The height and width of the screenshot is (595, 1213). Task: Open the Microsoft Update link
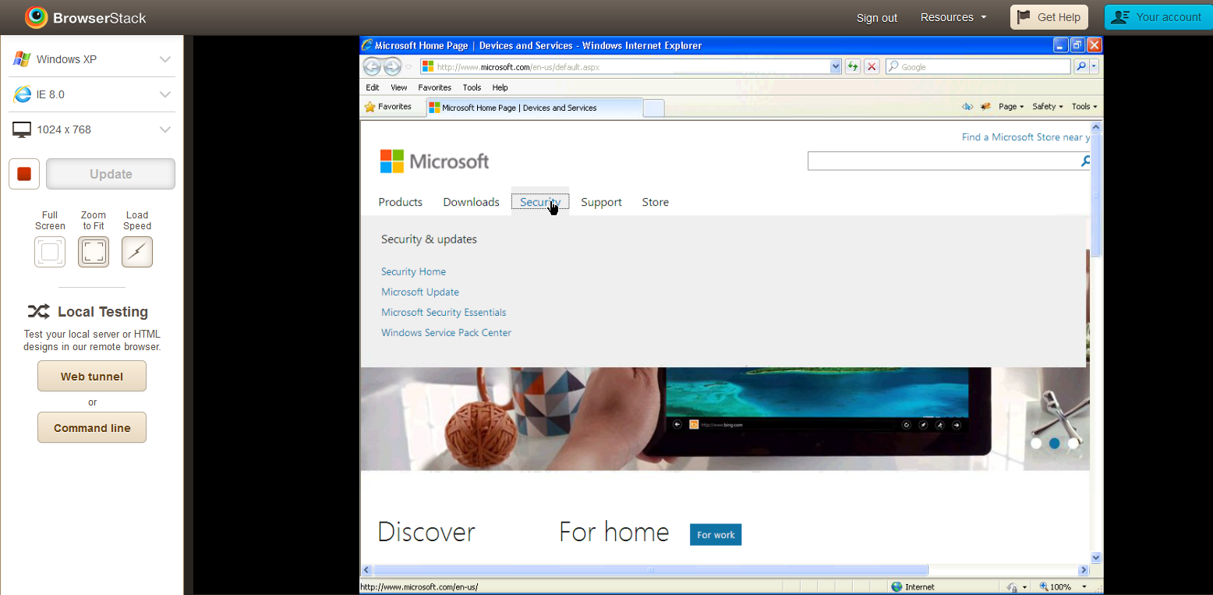point(420,292)
